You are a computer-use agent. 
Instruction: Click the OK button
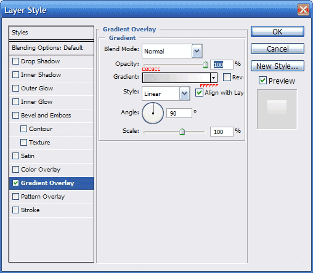(277, 31)
